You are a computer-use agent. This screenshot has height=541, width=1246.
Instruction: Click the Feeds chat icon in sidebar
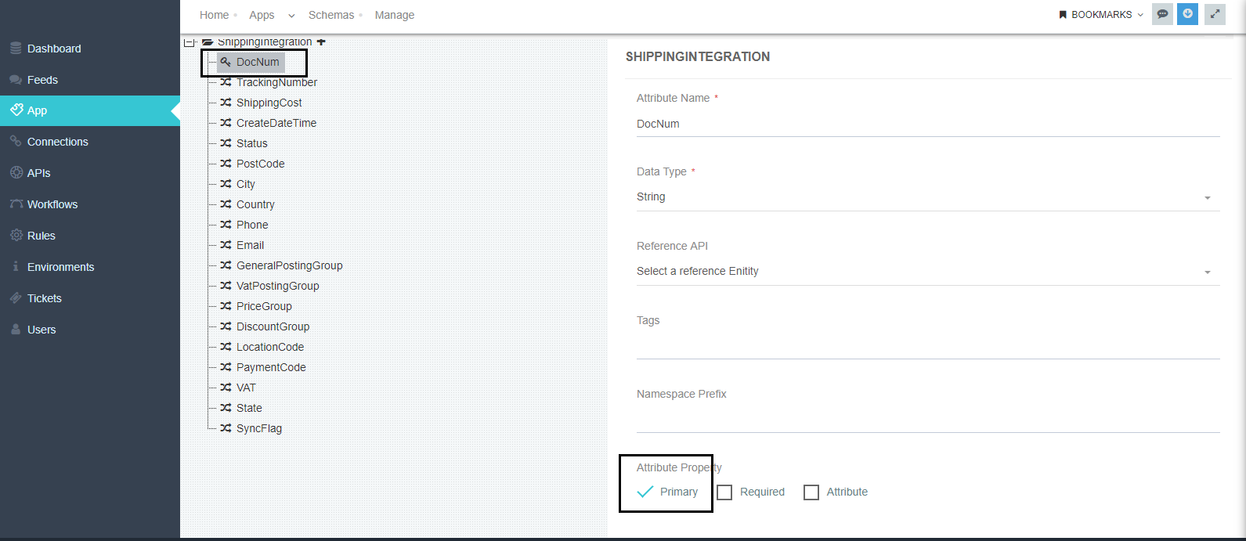tap(16, 80)
